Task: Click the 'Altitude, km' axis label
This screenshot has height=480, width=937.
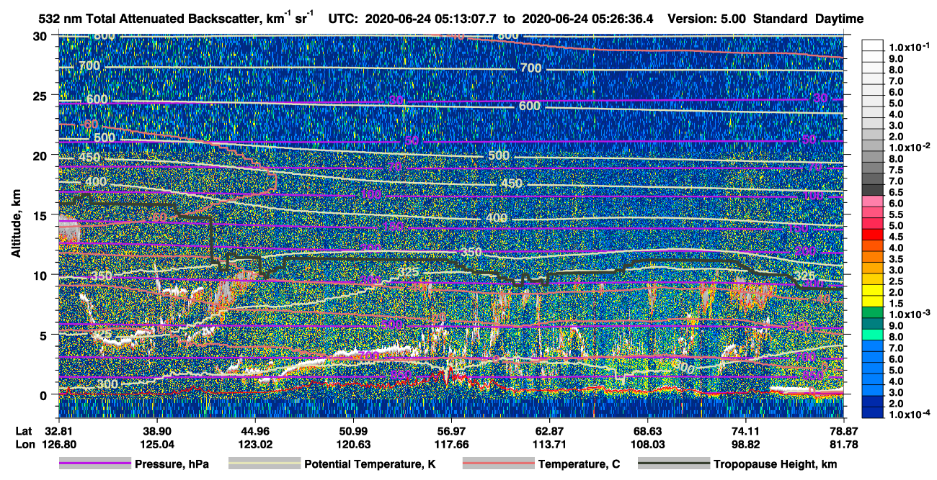Action: [17, 225]
